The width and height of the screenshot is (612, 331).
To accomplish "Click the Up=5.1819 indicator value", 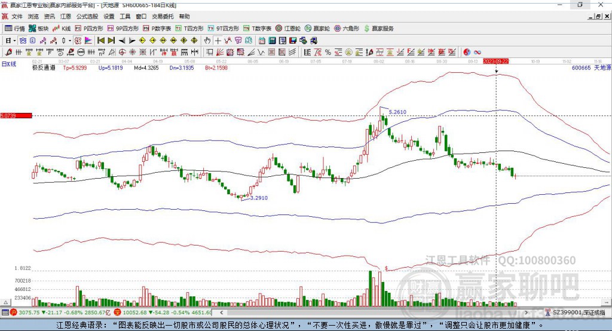I will click(x=111, y=68).
